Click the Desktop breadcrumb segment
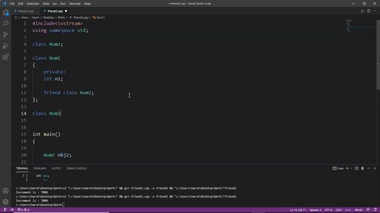This screenshot has width=380, height=213. pyautogui.click(x=49, y=17)
